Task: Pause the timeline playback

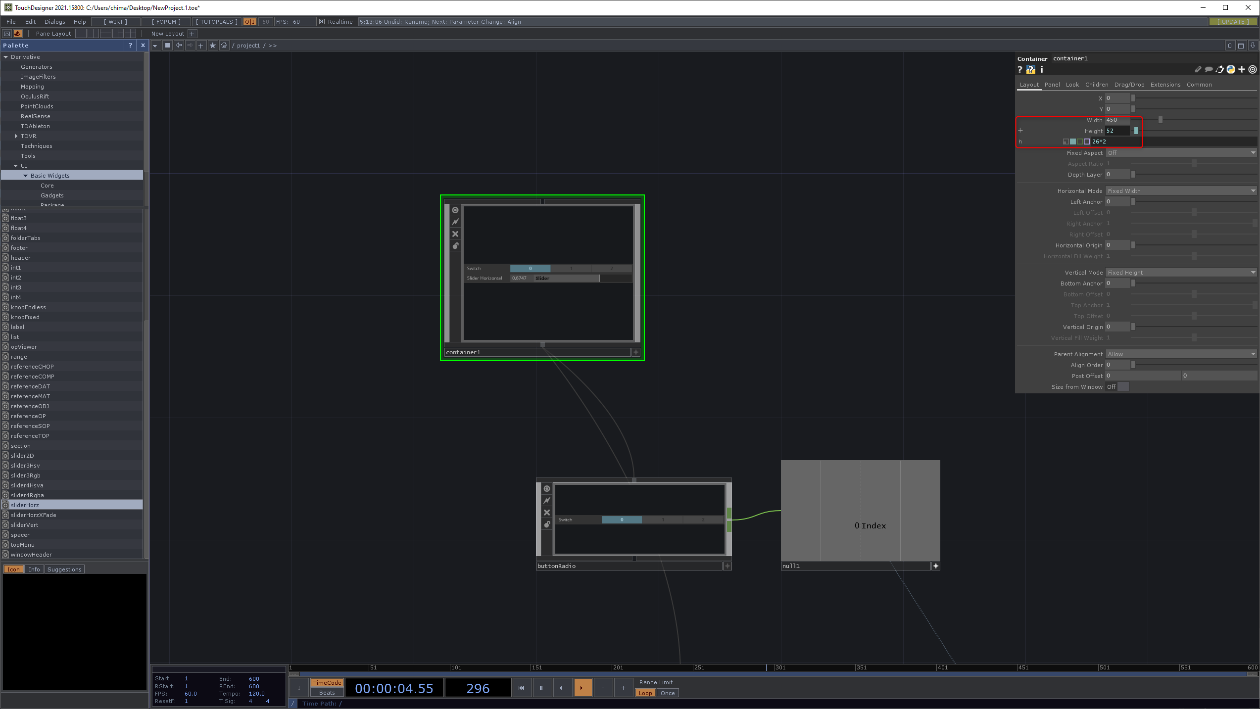Action: (541, 688)
